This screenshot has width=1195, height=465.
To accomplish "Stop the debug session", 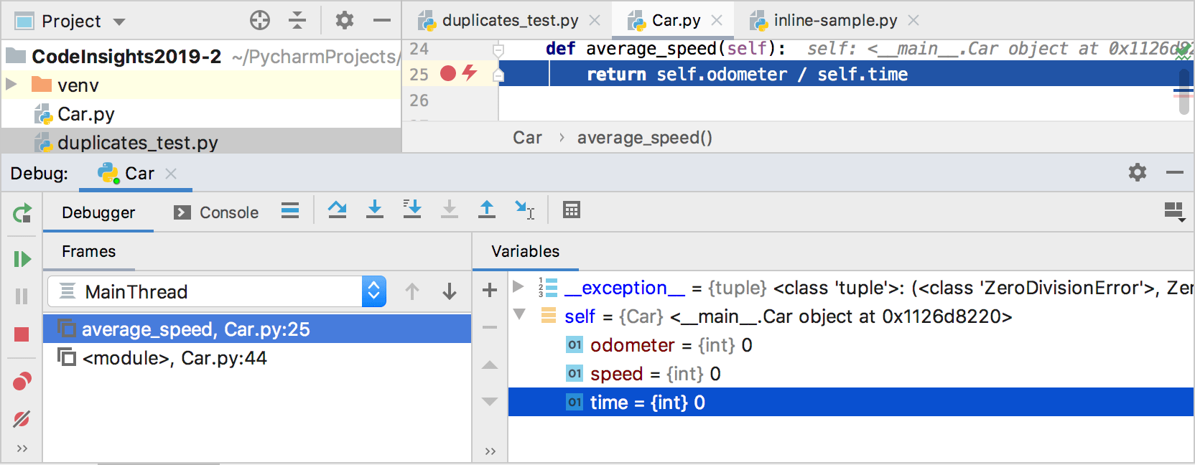I will 22,334.
